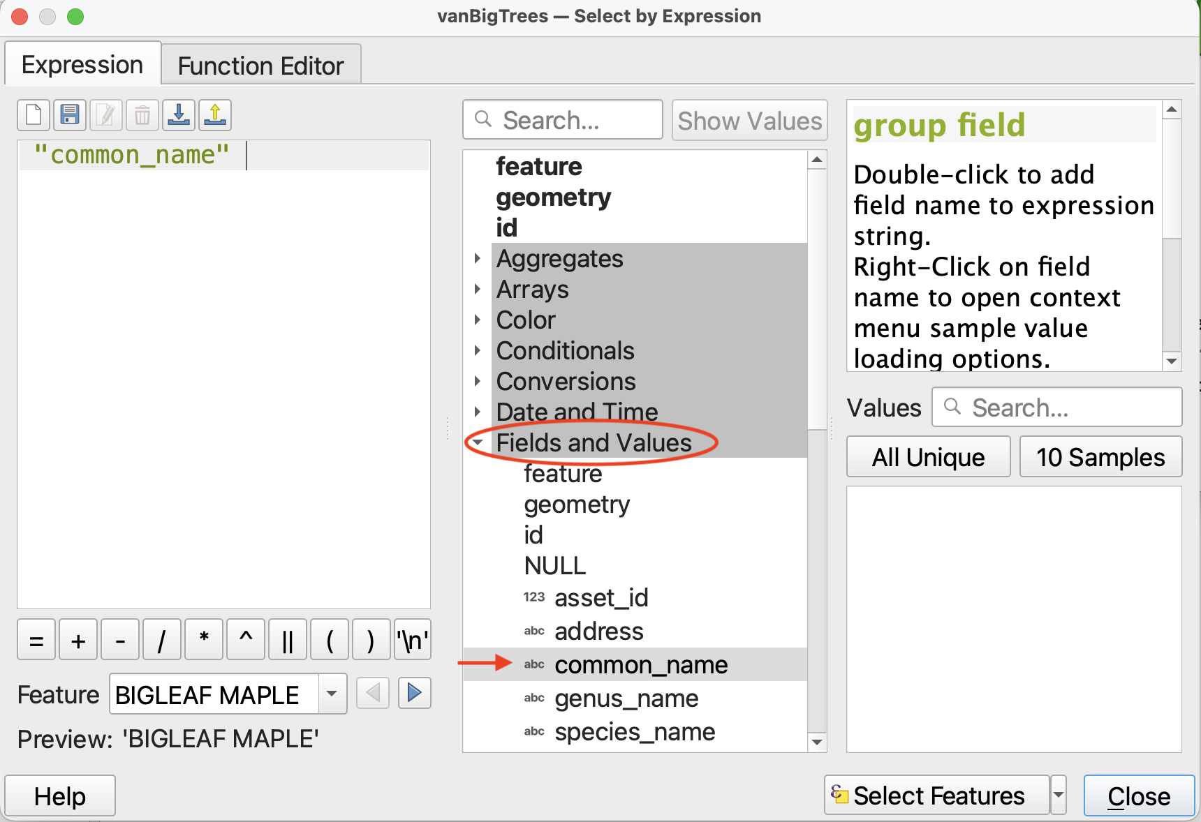
Task: Click the save expression floppy disk icon
Action: [x=70, y=115]
